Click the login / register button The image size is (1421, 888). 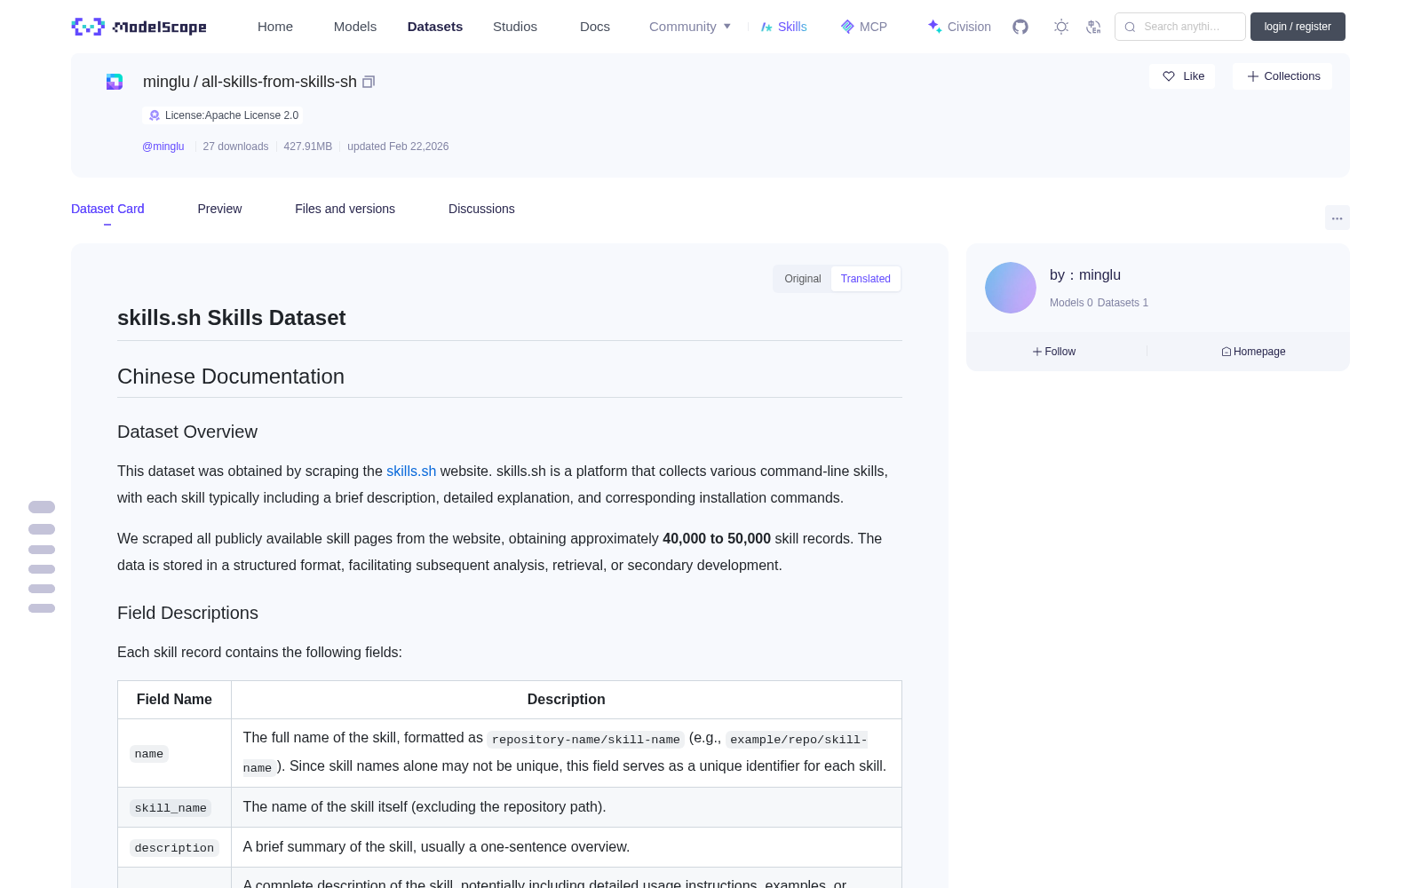[x=1298, y=27]
